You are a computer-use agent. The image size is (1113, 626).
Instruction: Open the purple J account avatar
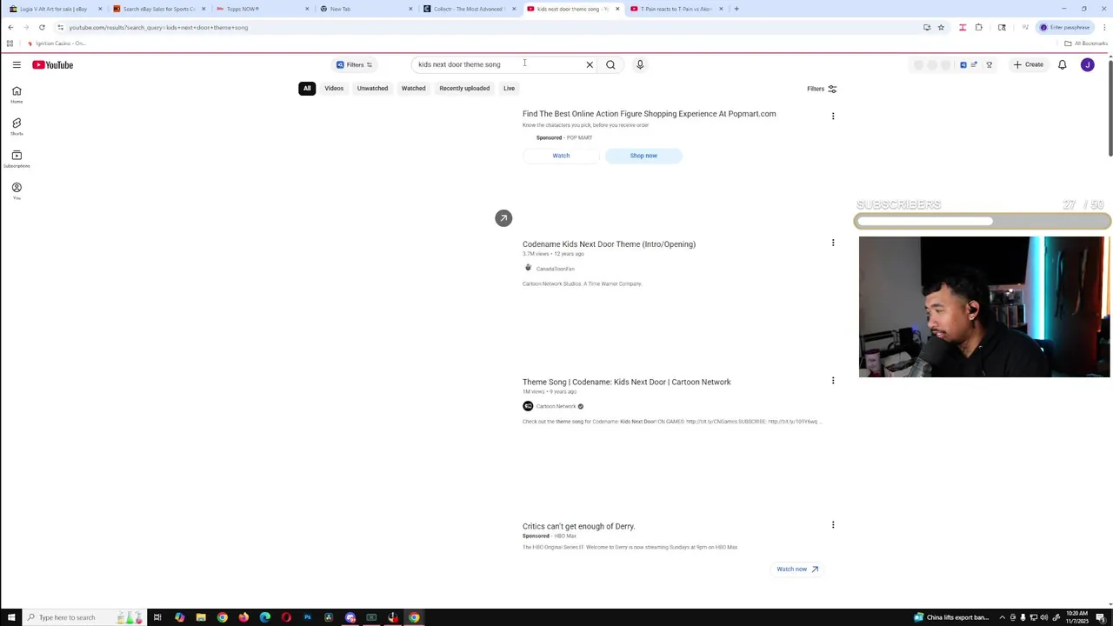tap(1087, 64)
